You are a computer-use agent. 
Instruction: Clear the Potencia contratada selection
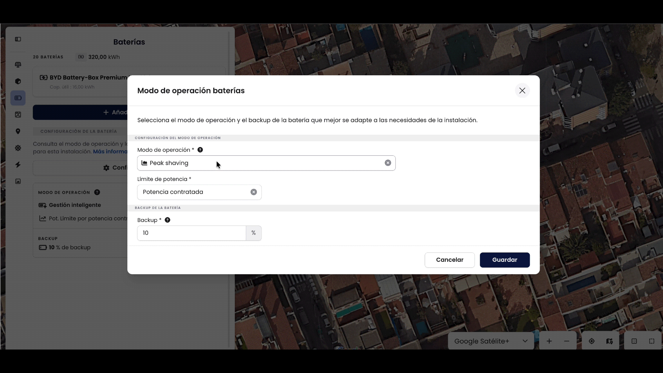254,192
